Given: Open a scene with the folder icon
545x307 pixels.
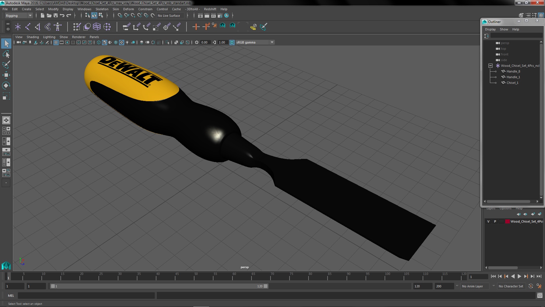Looking at the screenshot, I should 49,16.
